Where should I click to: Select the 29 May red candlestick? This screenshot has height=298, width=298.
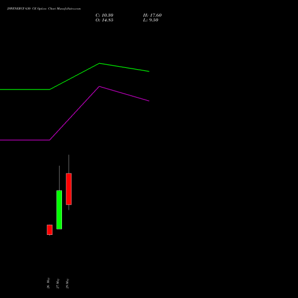[69, 189]
